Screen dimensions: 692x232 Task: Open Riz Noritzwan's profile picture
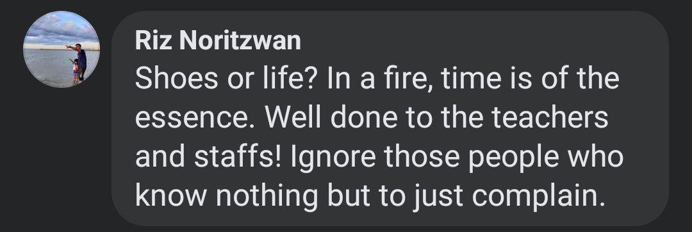coord(62,49)
